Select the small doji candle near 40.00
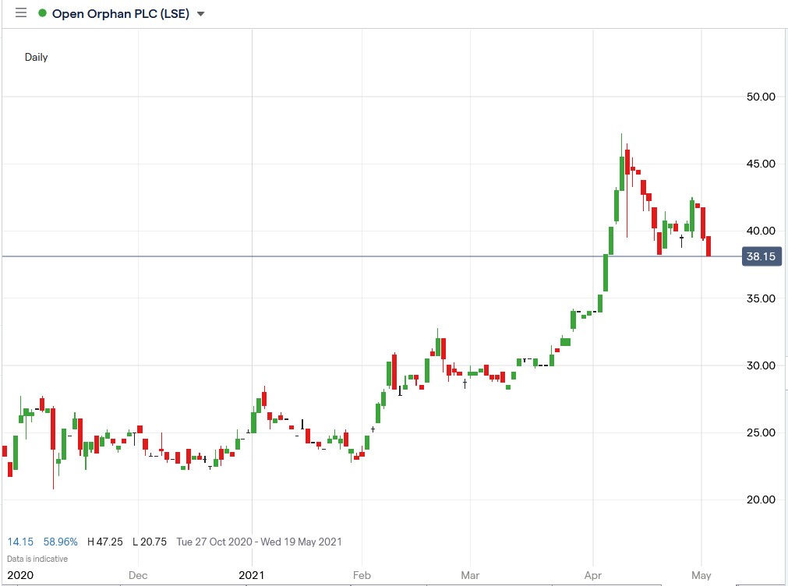This screenshot has width=788, height=586. [682, 238]
